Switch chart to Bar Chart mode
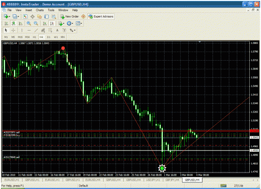Image resolution: width=261 pixels, height=189 pixels. click(6, 23)
